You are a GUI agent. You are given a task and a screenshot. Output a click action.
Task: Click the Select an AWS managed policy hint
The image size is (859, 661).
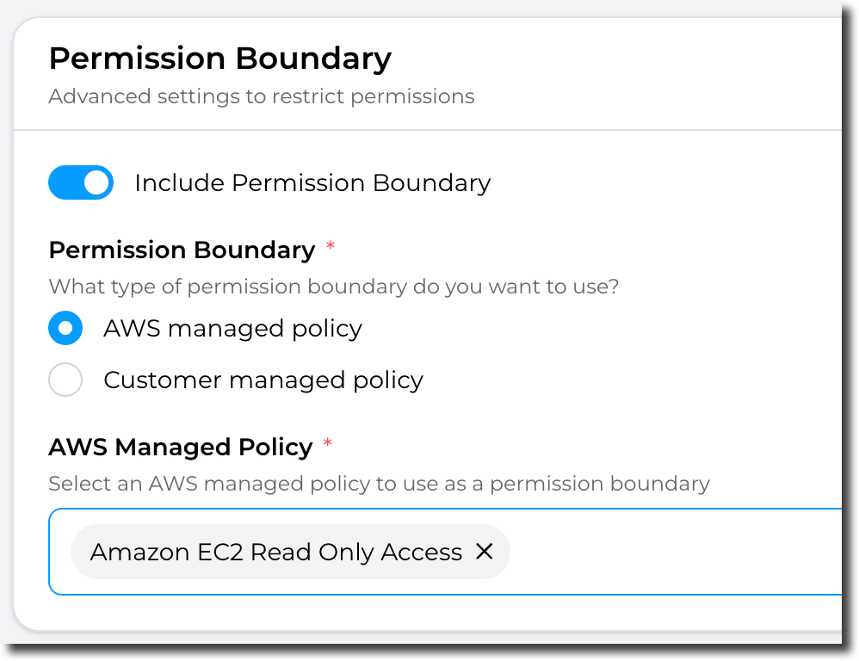click(x=379, y=484)
